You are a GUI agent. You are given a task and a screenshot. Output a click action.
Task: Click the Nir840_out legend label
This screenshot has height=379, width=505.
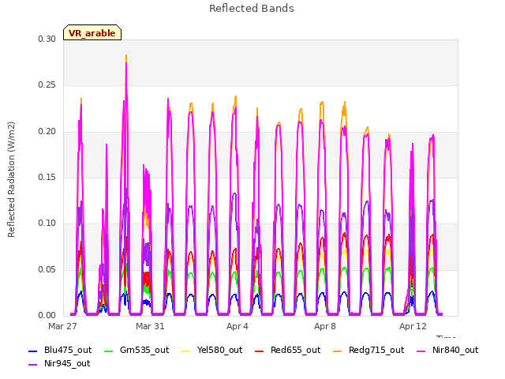click(x=455, y=350)
